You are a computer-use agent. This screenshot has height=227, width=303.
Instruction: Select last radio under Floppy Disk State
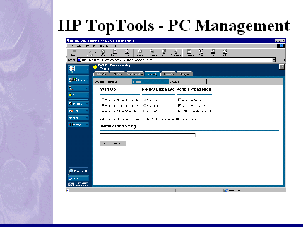(145, 111)
